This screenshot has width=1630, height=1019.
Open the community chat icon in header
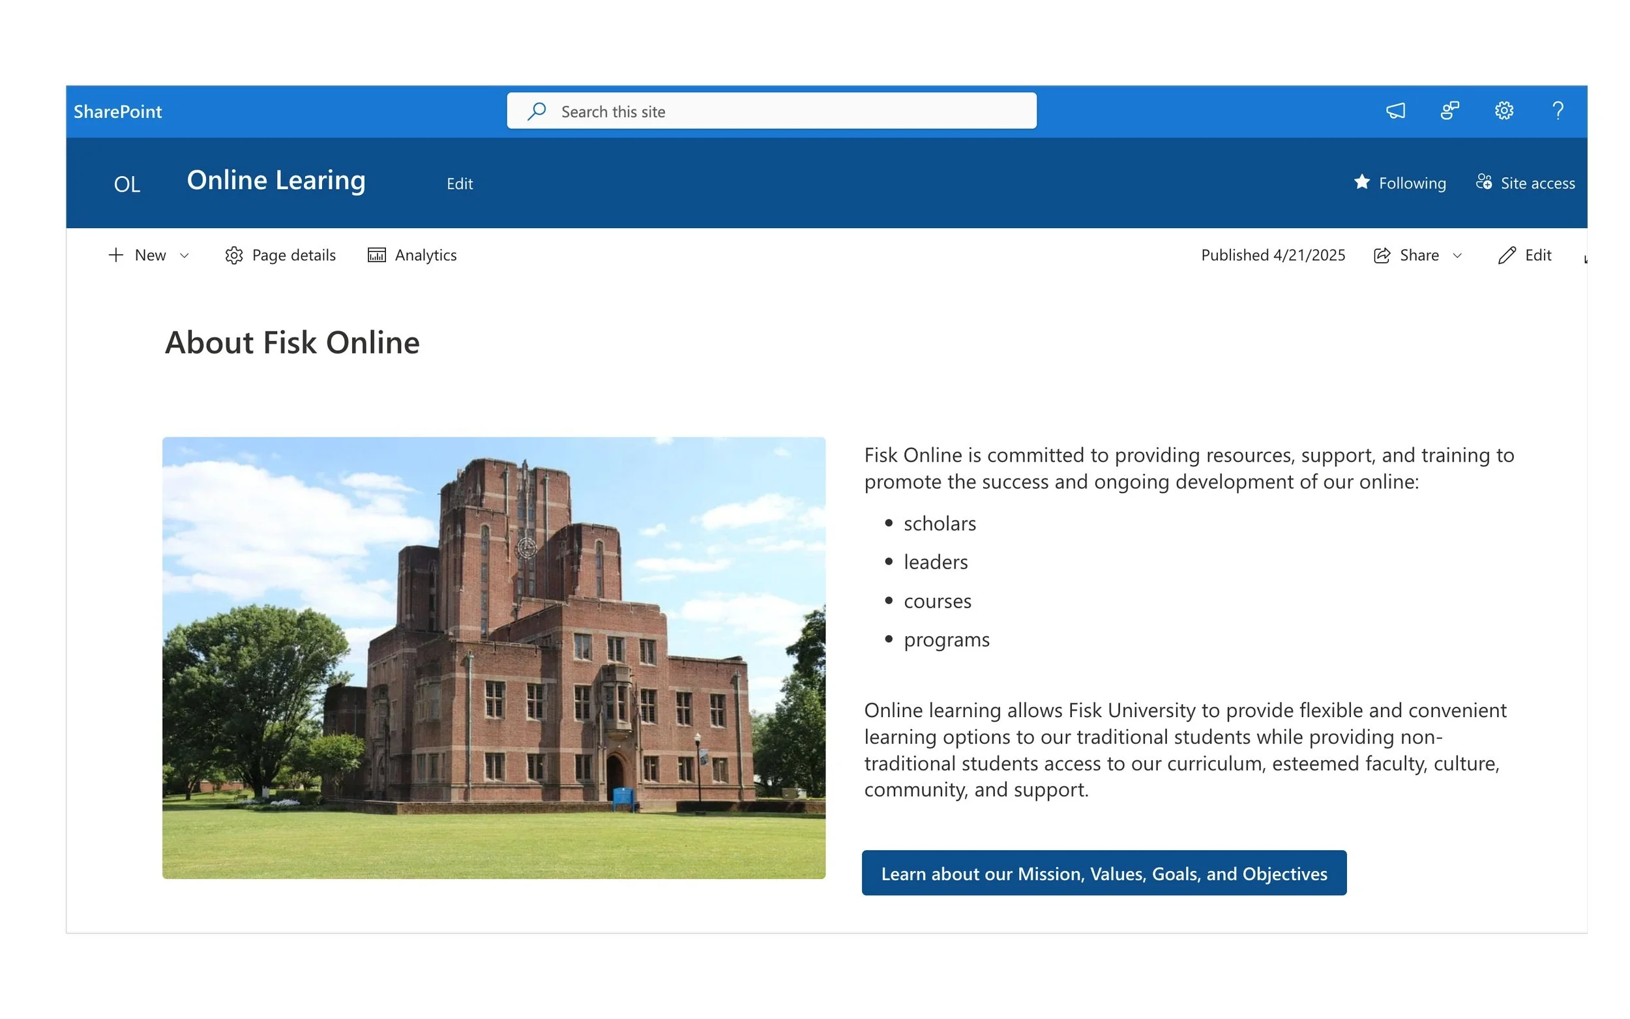[x=1449, y=111]
